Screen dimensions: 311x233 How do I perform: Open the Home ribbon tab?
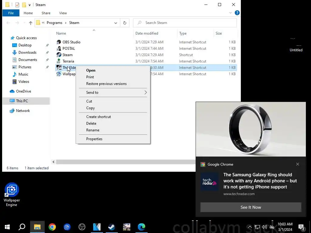tap(28, 13)
